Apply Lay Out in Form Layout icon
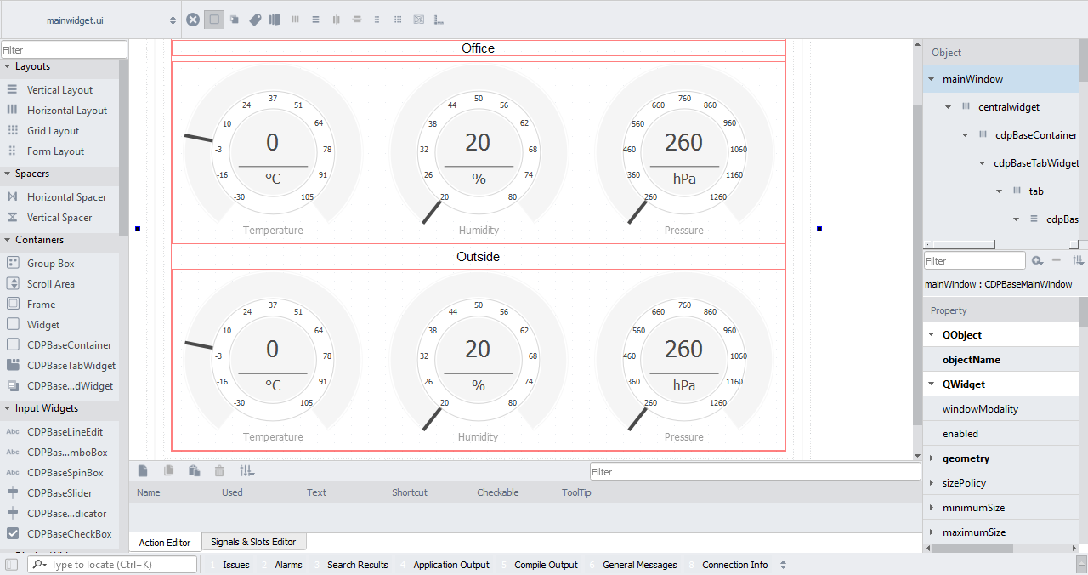 pos(377,20)
